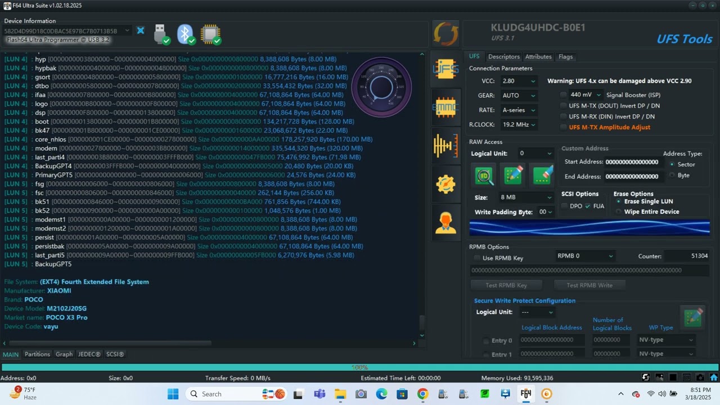The width and height of the screenshot is (720, 405).
Task: Open the 440 mV signal booster dropdown
Action: click(586, 95)
